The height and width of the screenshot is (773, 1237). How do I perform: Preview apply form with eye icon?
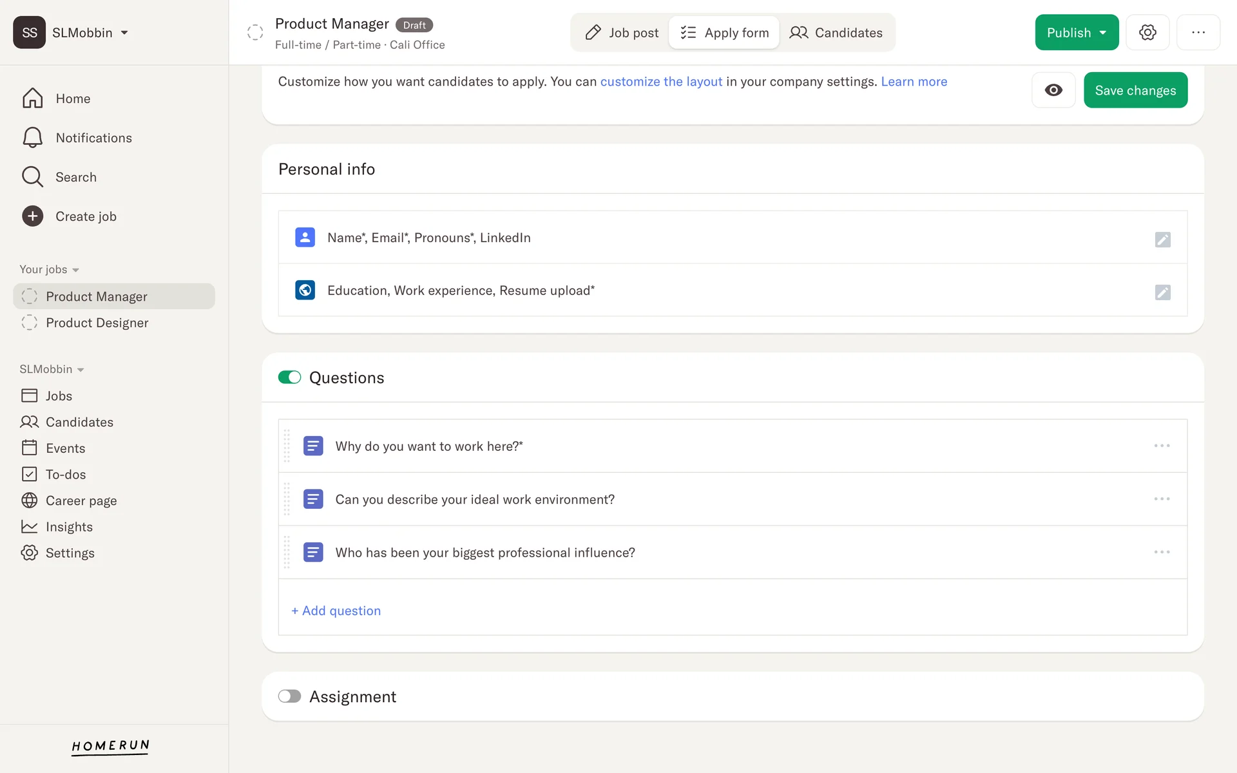pyautogui.click(x=1053, y=90)
